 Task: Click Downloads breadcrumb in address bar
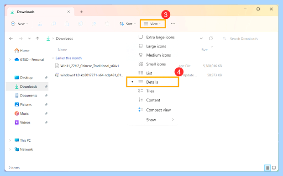[x=64, y=38]
